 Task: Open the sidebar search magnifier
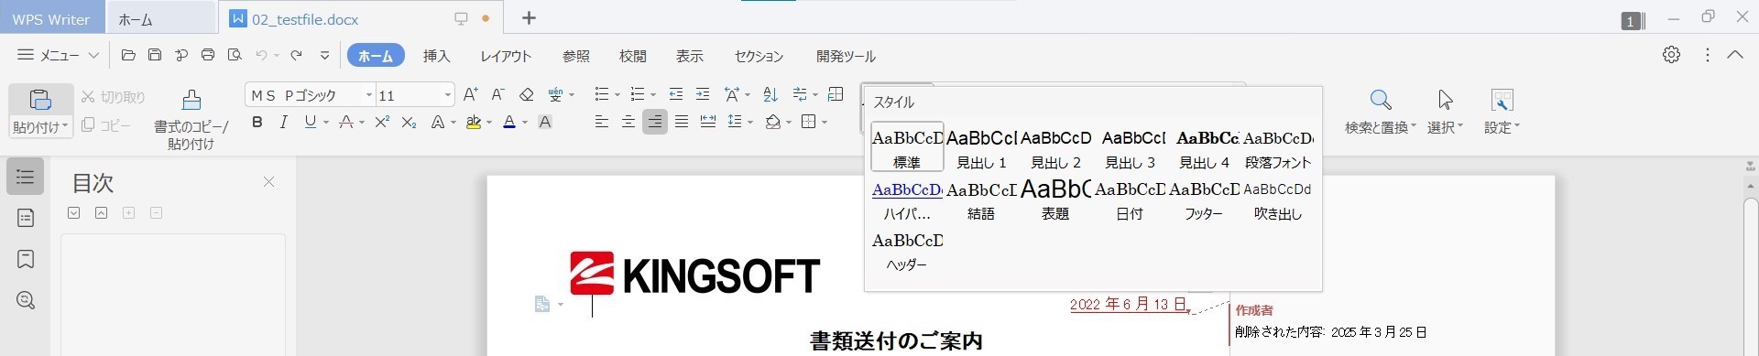coord(26,300)
